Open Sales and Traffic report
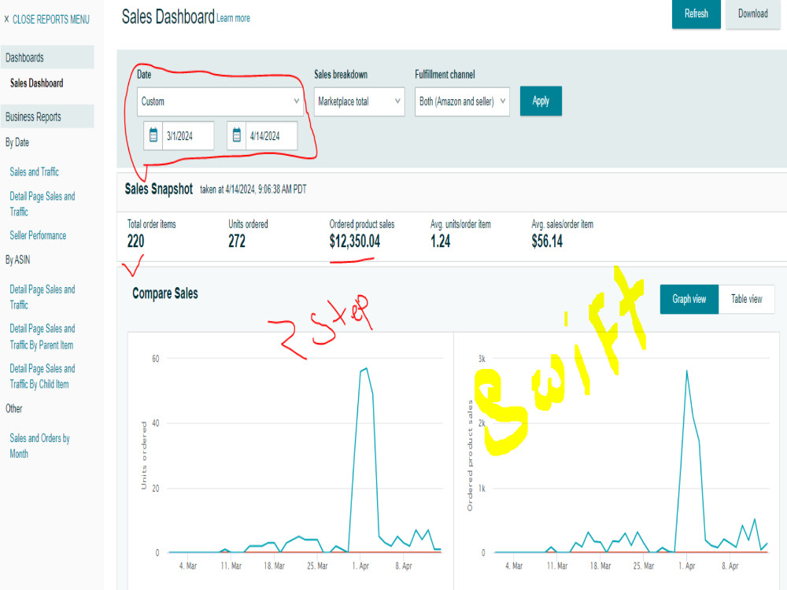This screenshot has height=590, width=787. coord(34,172)
